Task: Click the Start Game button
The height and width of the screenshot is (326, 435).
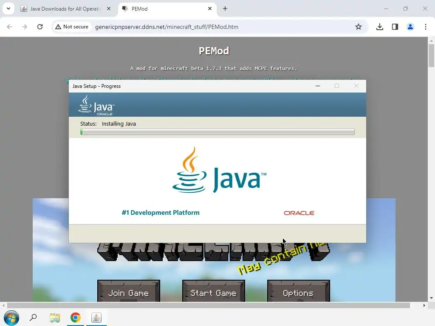Action: (x=213, y=291)
